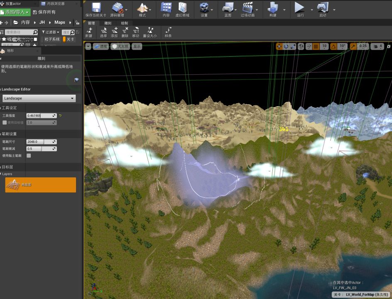Switch to the 雕刻 sculpt tab
This screenshot has width=392, height=299.
click(x=108, y=23)
